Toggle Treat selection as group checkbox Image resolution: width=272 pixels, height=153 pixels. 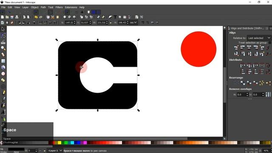[x=269, y=42]
